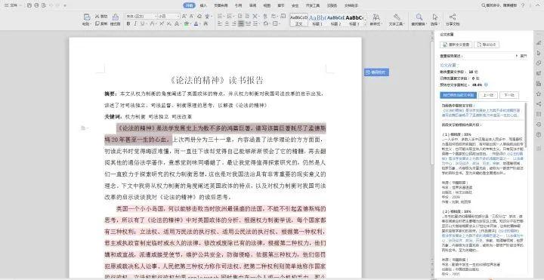This screenshot has width=544, height=280.
Task: Expand the quick access toolbar customize arrow
Action: click(x=65, y=5)
